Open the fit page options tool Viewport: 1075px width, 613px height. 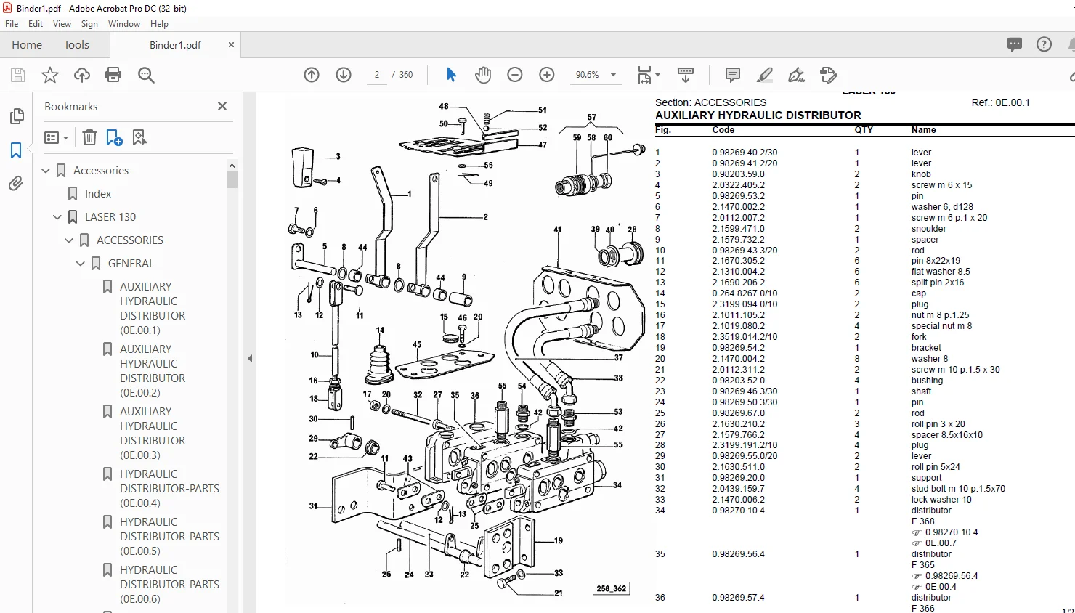648,75
